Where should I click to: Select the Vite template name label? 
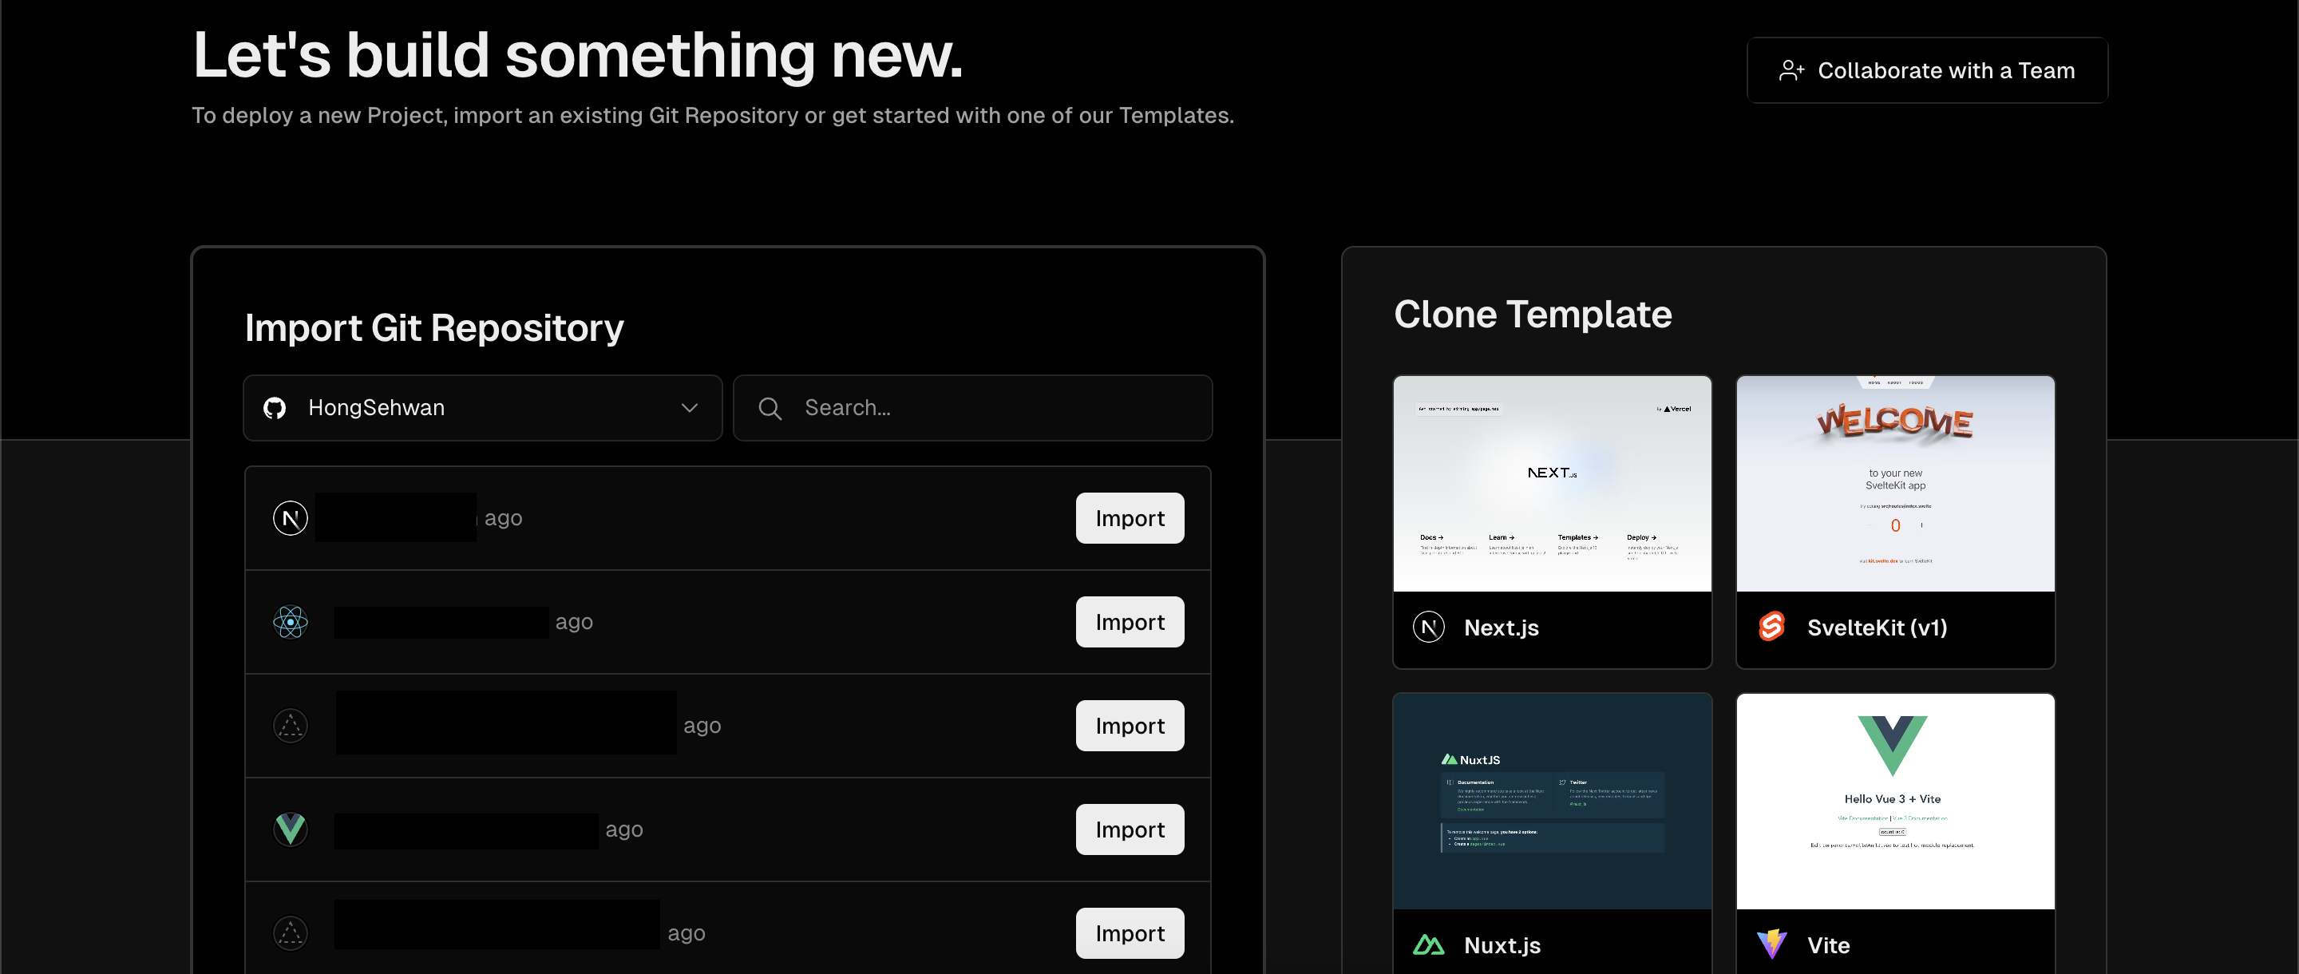tap(1828, 945)
